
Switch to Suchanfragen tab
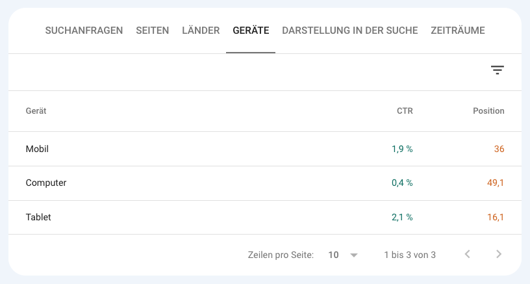(x=84, y=31)
